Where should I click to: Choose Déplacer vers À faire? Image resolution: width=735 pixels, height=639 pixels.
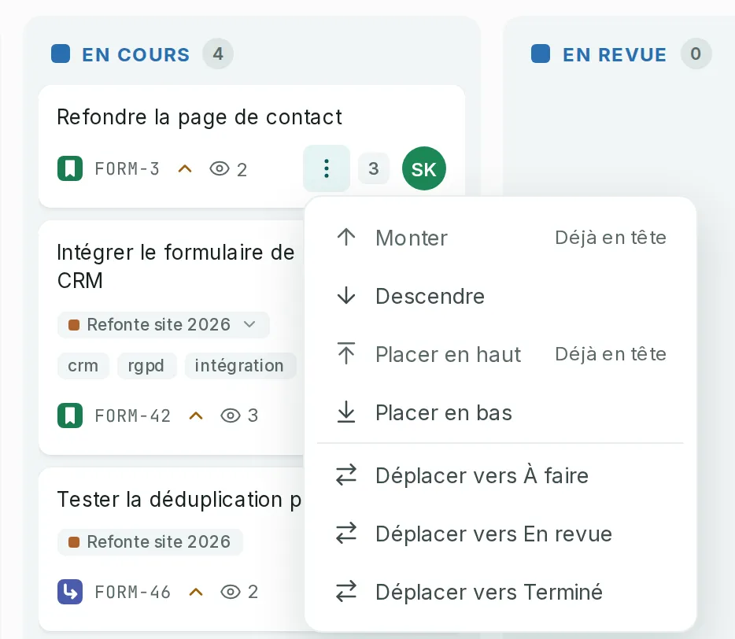500,475
